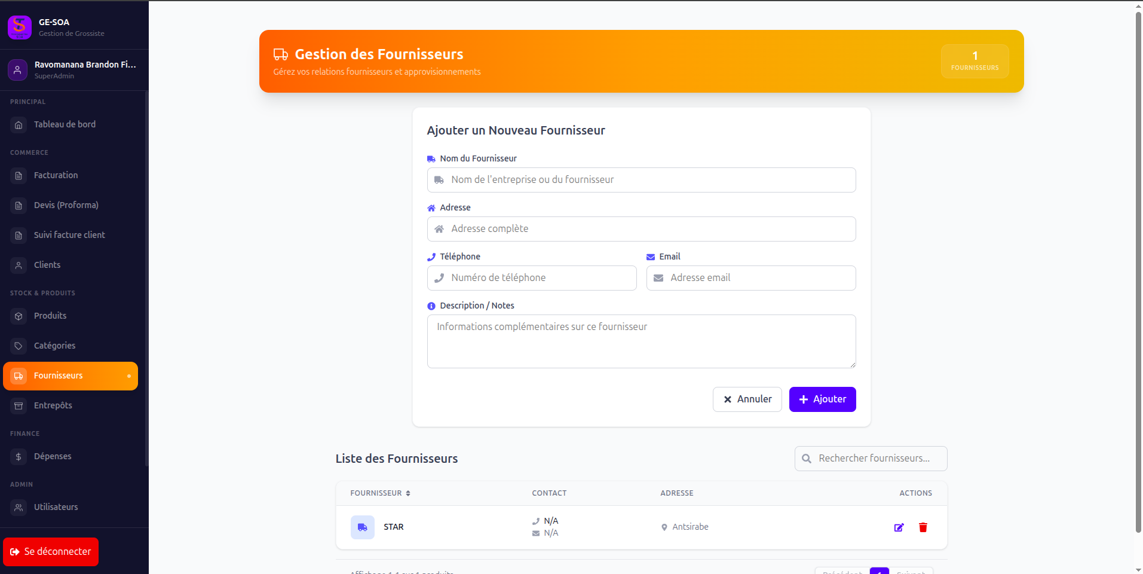Image resolution: width=1143 pixels, height=574 pixels.
Task: Click the Antsirabe address text
Action: [691, 527]
